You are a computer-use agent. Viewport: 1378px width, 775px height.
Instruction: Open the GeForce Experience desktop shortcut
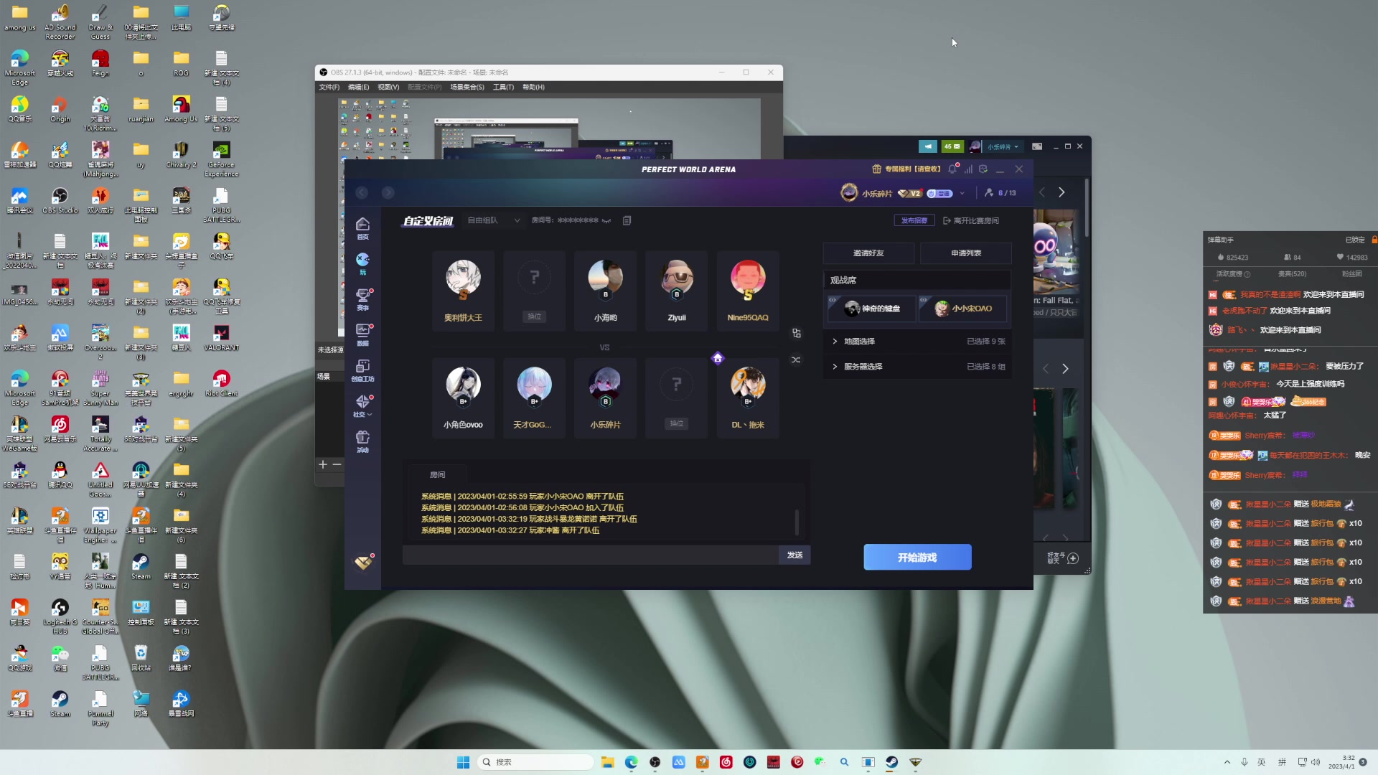pyautogui.click(x=221, y=159)
